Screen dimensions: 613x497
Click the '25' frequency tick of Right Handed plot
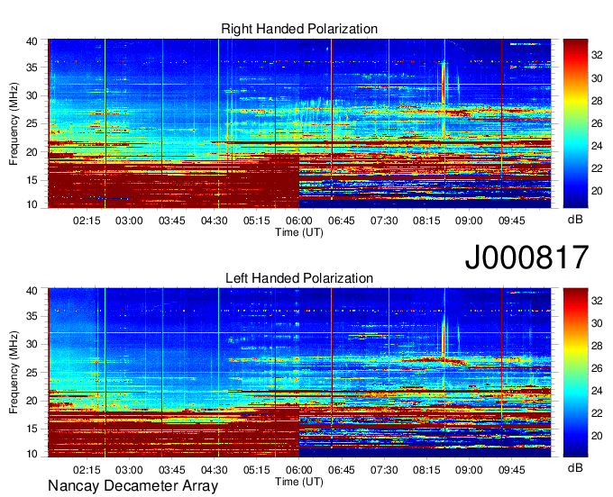(x=32, y=124)
